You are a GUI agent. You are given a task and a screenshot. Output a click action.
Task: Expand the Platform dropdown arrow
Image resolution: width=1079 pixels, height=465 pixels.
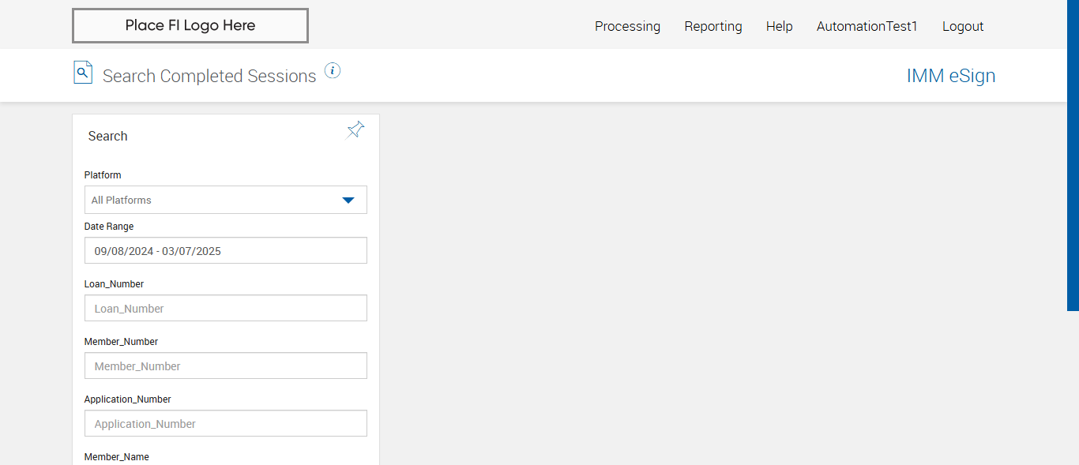348,201
